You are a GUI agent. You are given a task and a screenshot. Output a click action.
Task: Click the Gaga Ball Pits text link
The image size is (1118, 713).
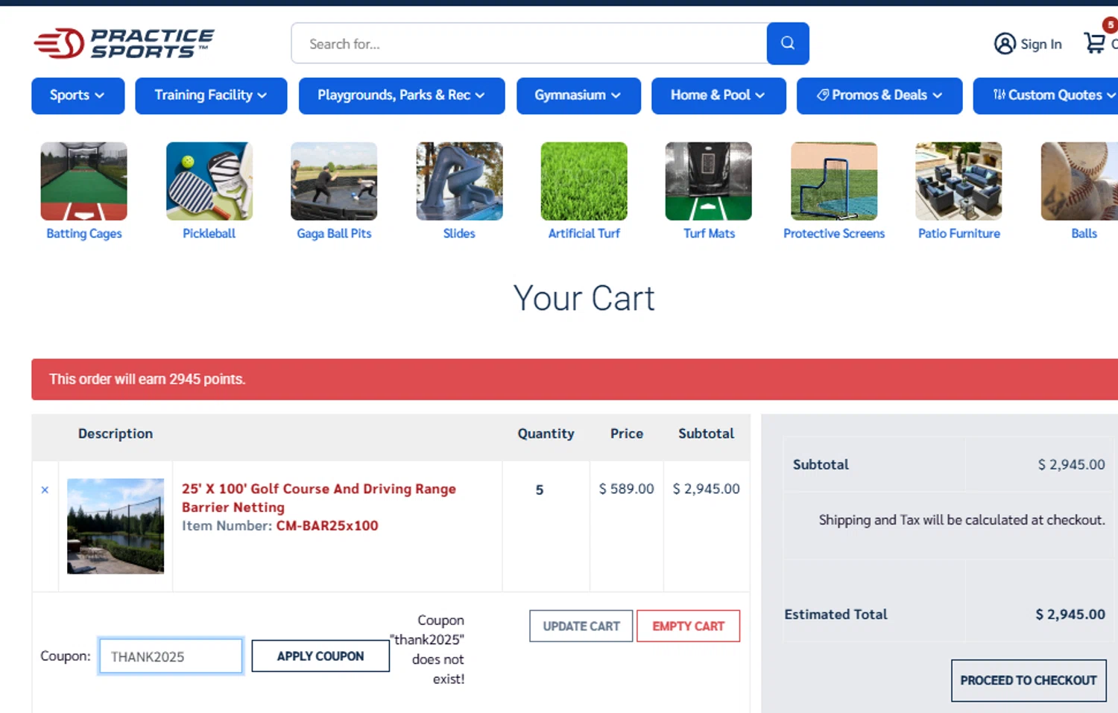click(x=334, y=233)
